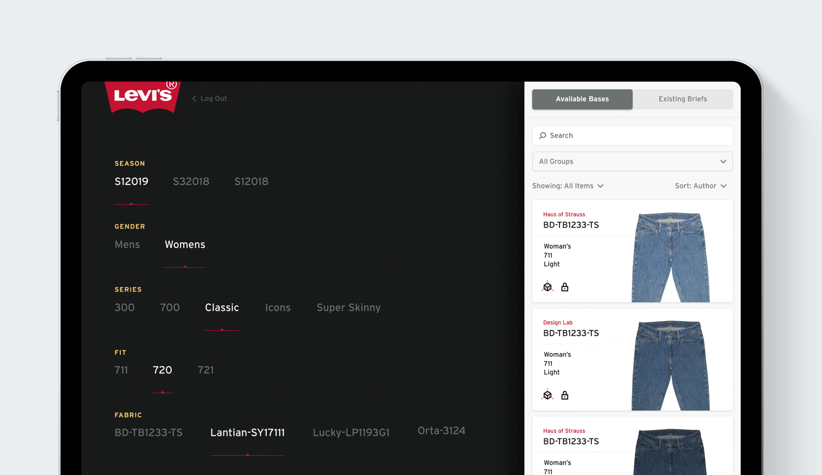The height and width of the screenshot is (475, 822).
Task: Switch to Existing Briefs tab
Action: tap(683, 99)
